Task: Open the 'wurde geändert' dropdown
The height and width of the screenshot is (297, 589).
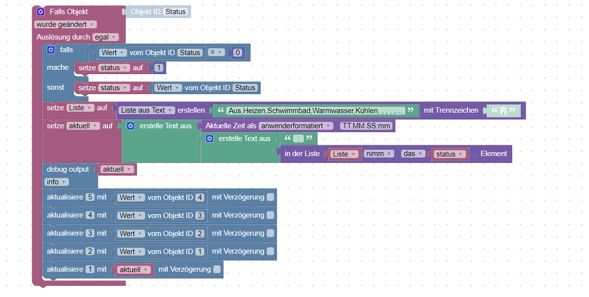Action: click(65, 24)
